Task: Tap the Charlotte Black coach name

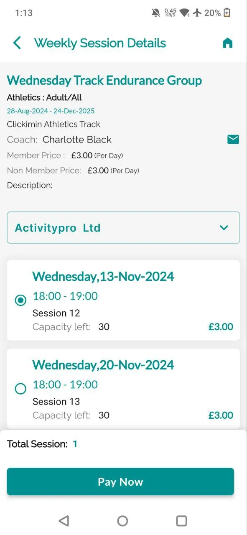Action: [77, 140]
